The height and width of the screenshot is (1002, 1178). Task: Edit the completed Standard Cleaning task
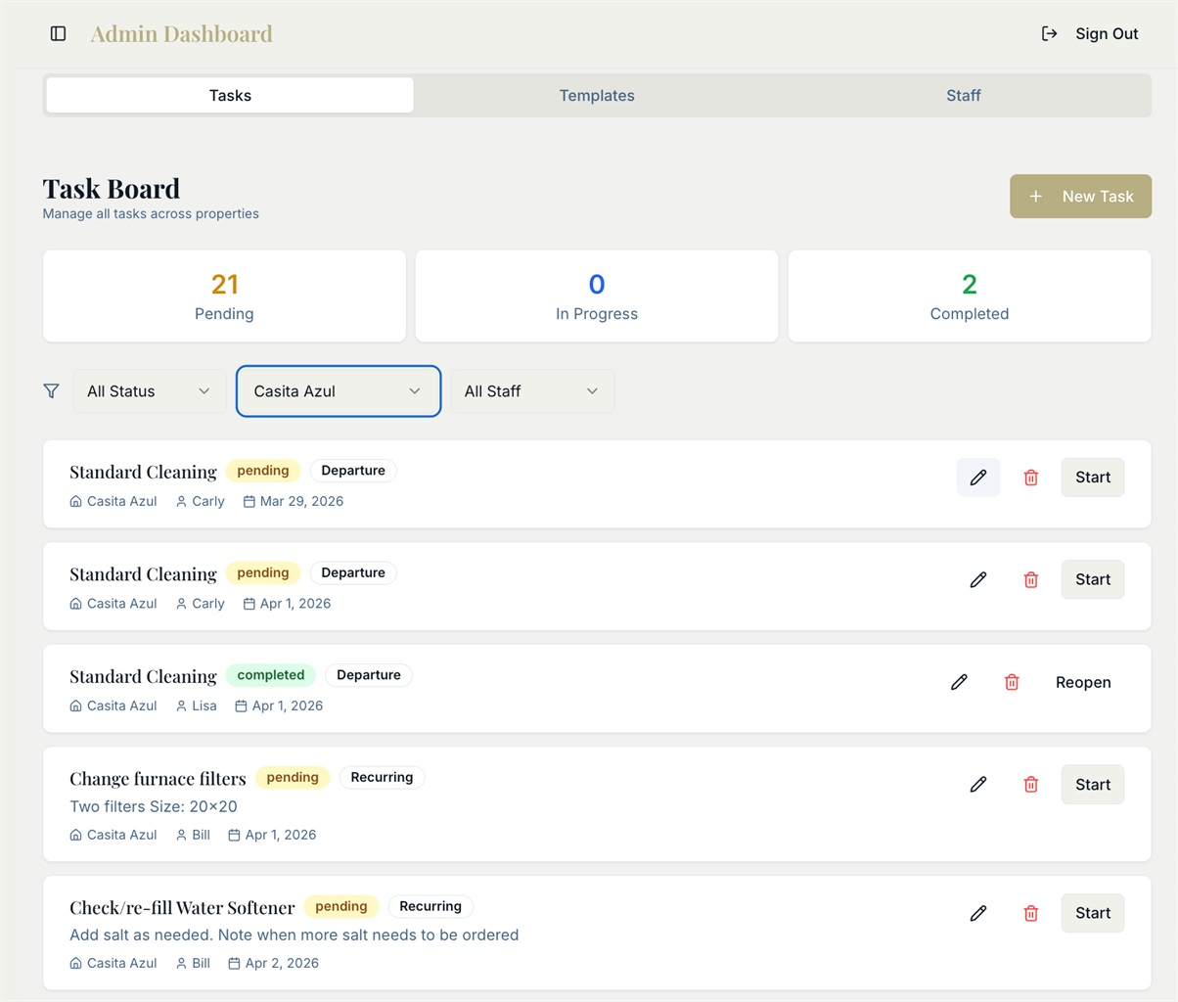pyautogui.click(x=959, y=682)
